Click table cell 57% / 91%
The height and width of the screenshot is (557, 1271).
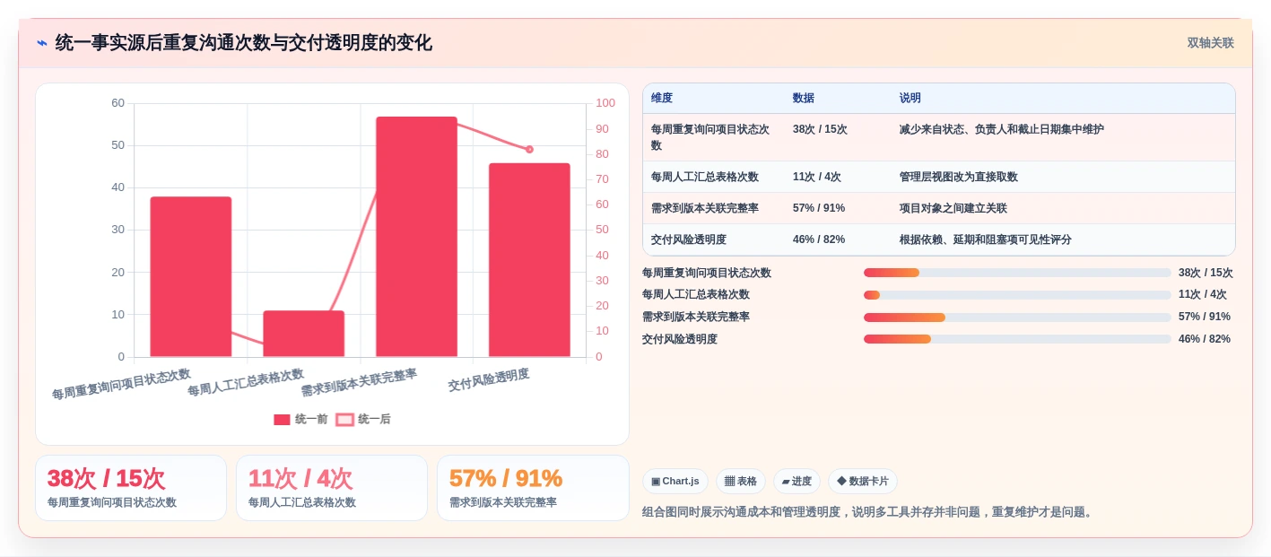pos(819,208)
